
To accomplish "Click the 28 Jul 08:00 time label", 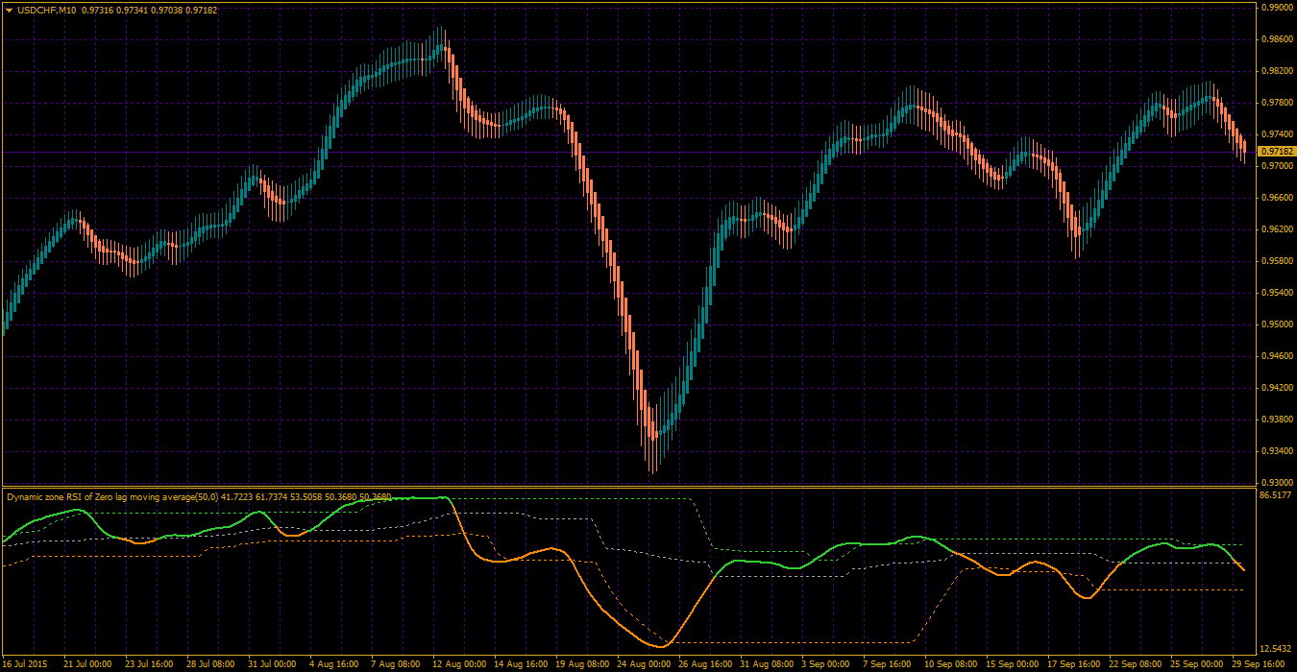I will click(210, 664).
